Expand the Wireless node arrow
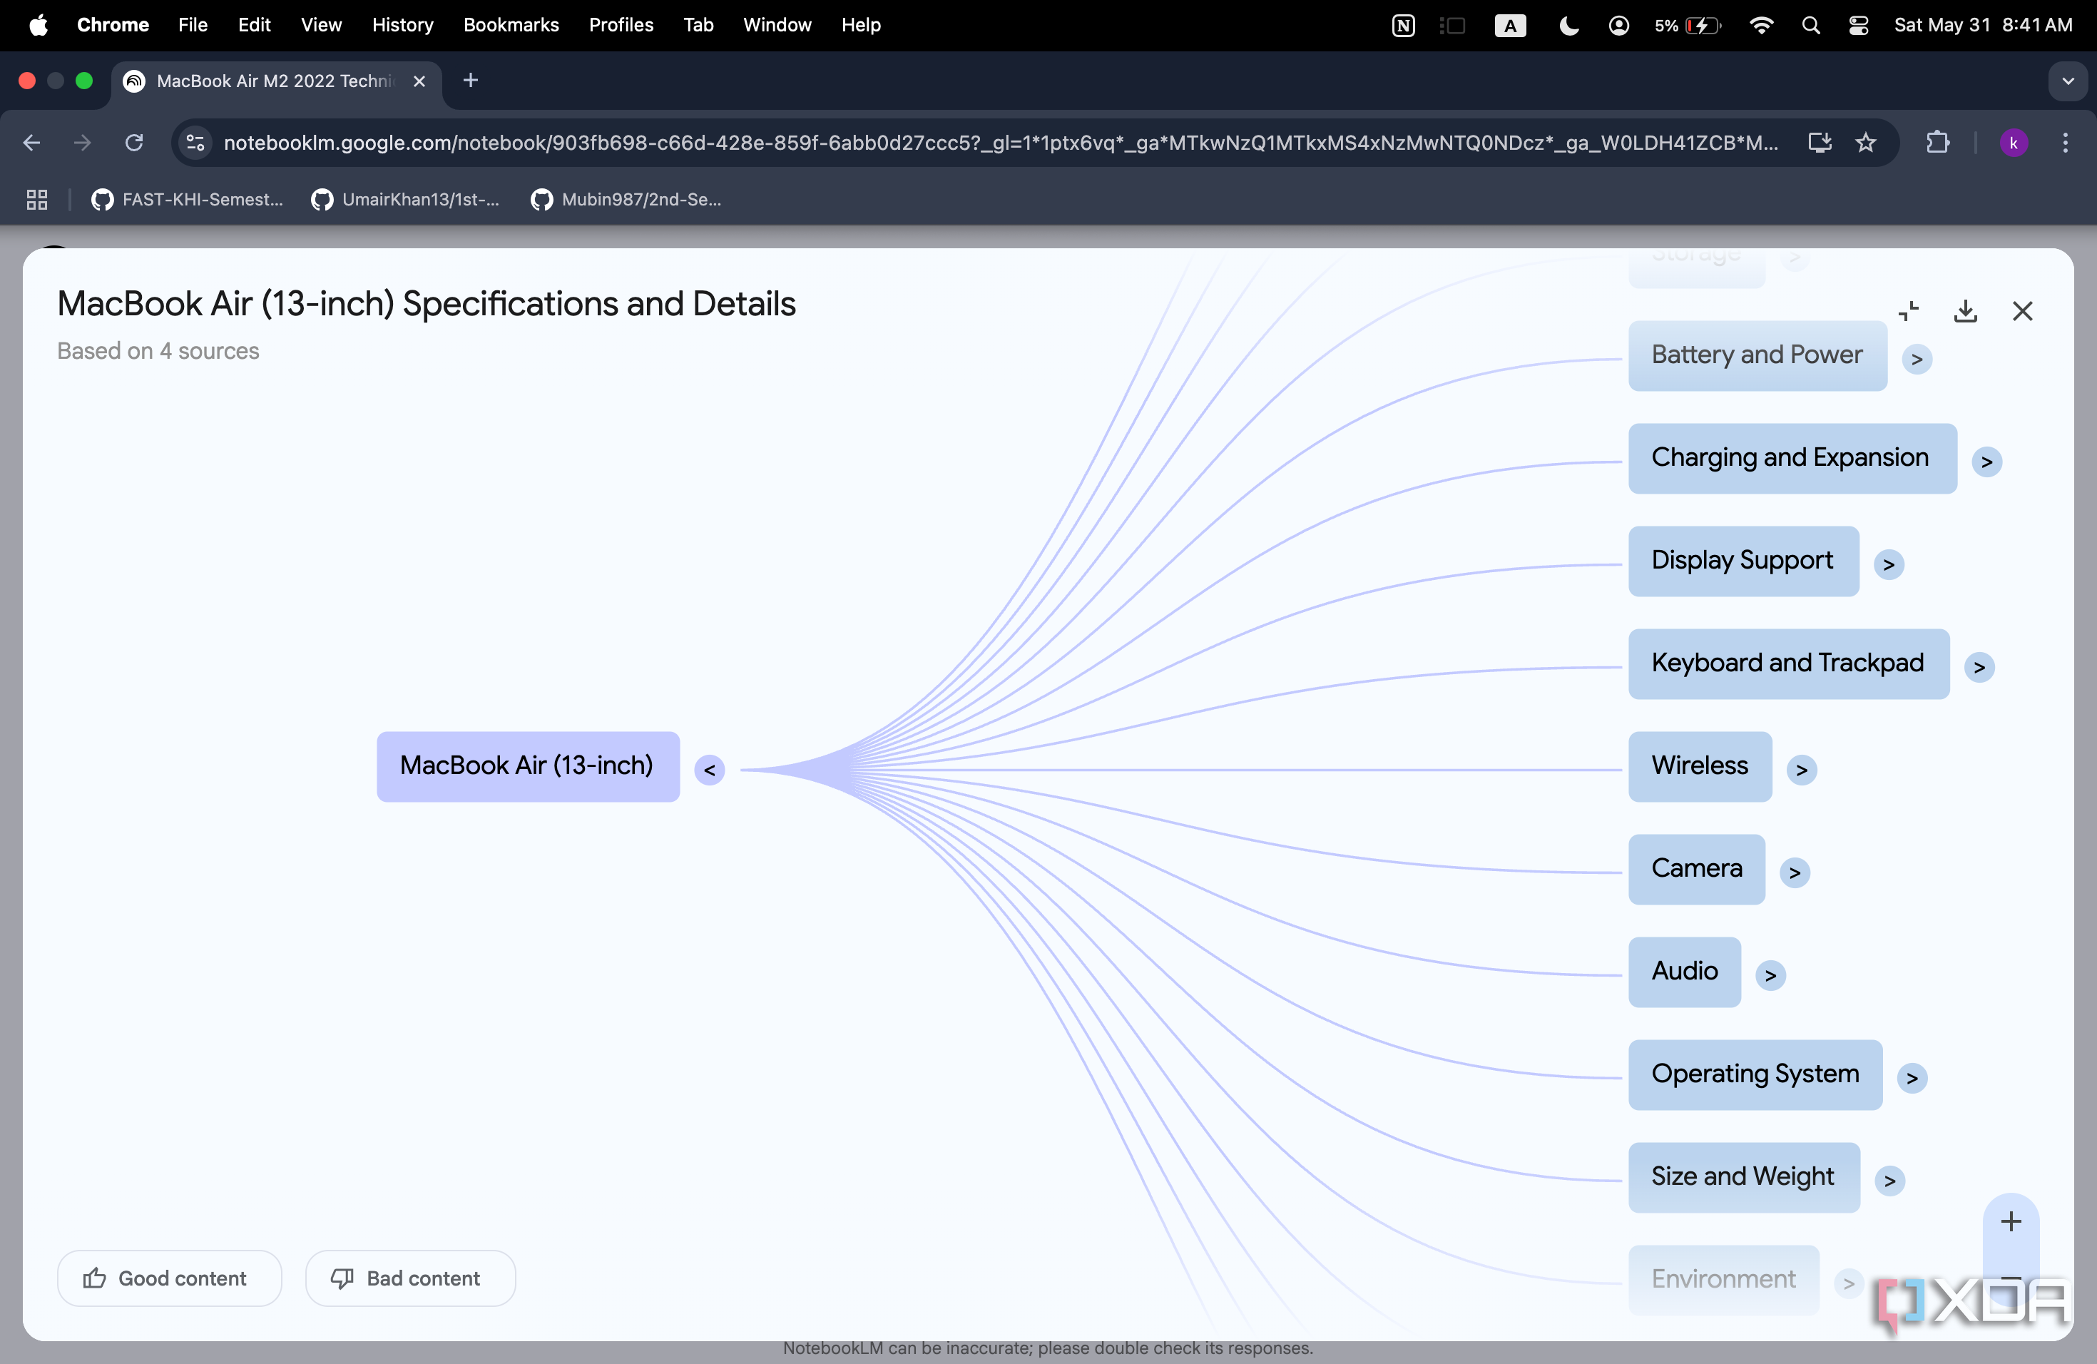The image size is (2097, 1364). (x=1801, y=770)
